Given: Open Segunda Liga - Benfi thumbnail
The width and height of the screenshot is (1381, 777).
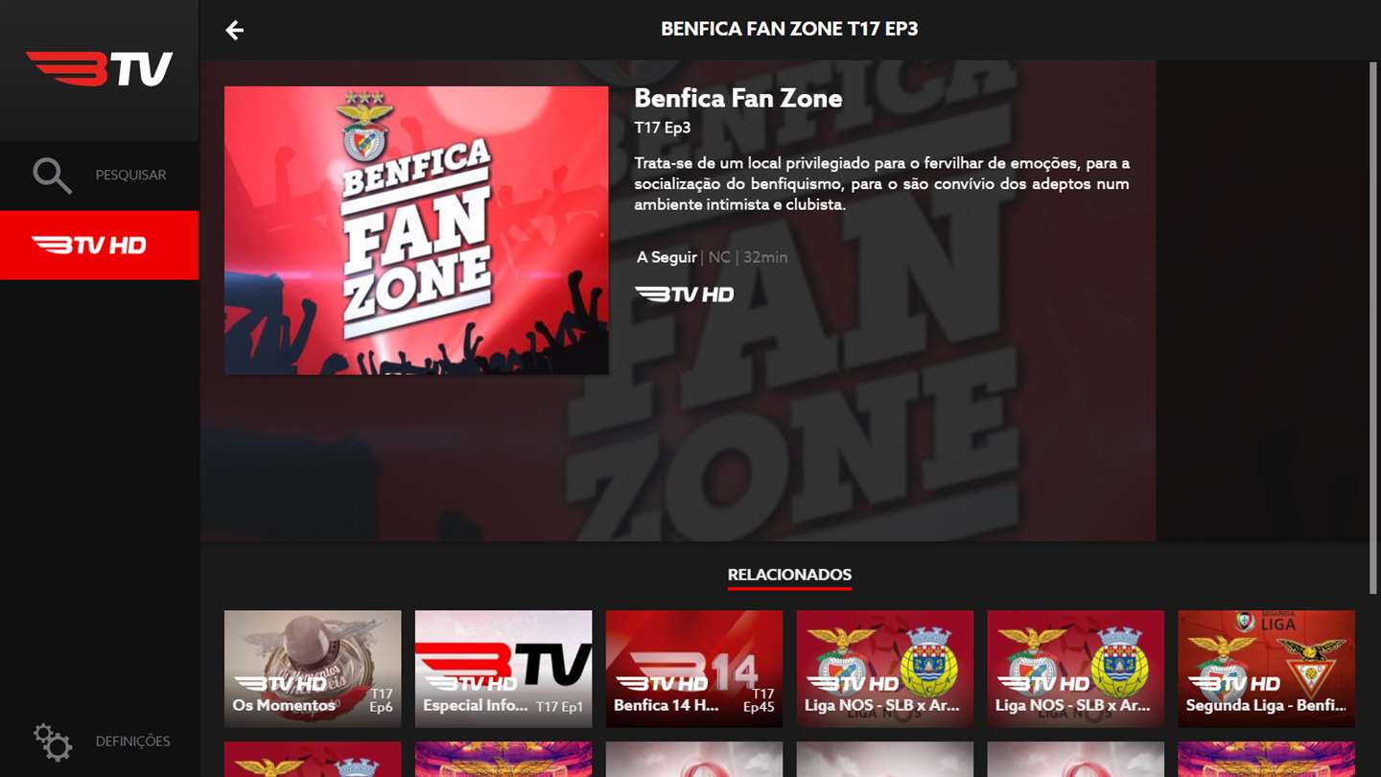Looking at the screenshot, I should [1267, 669].
